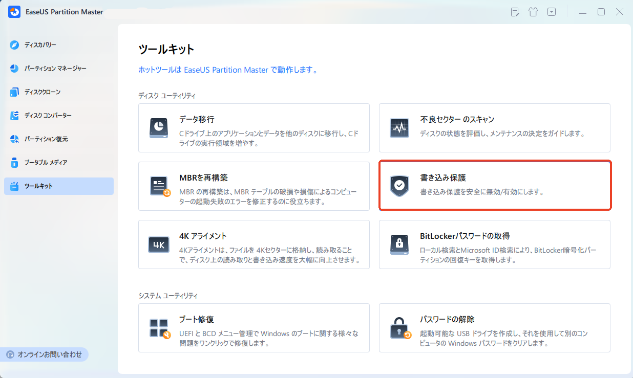Click the BitLocker password lock icon
Image resolution: width=633 pixels, height=378 pixels.
(x=399, y=244)
